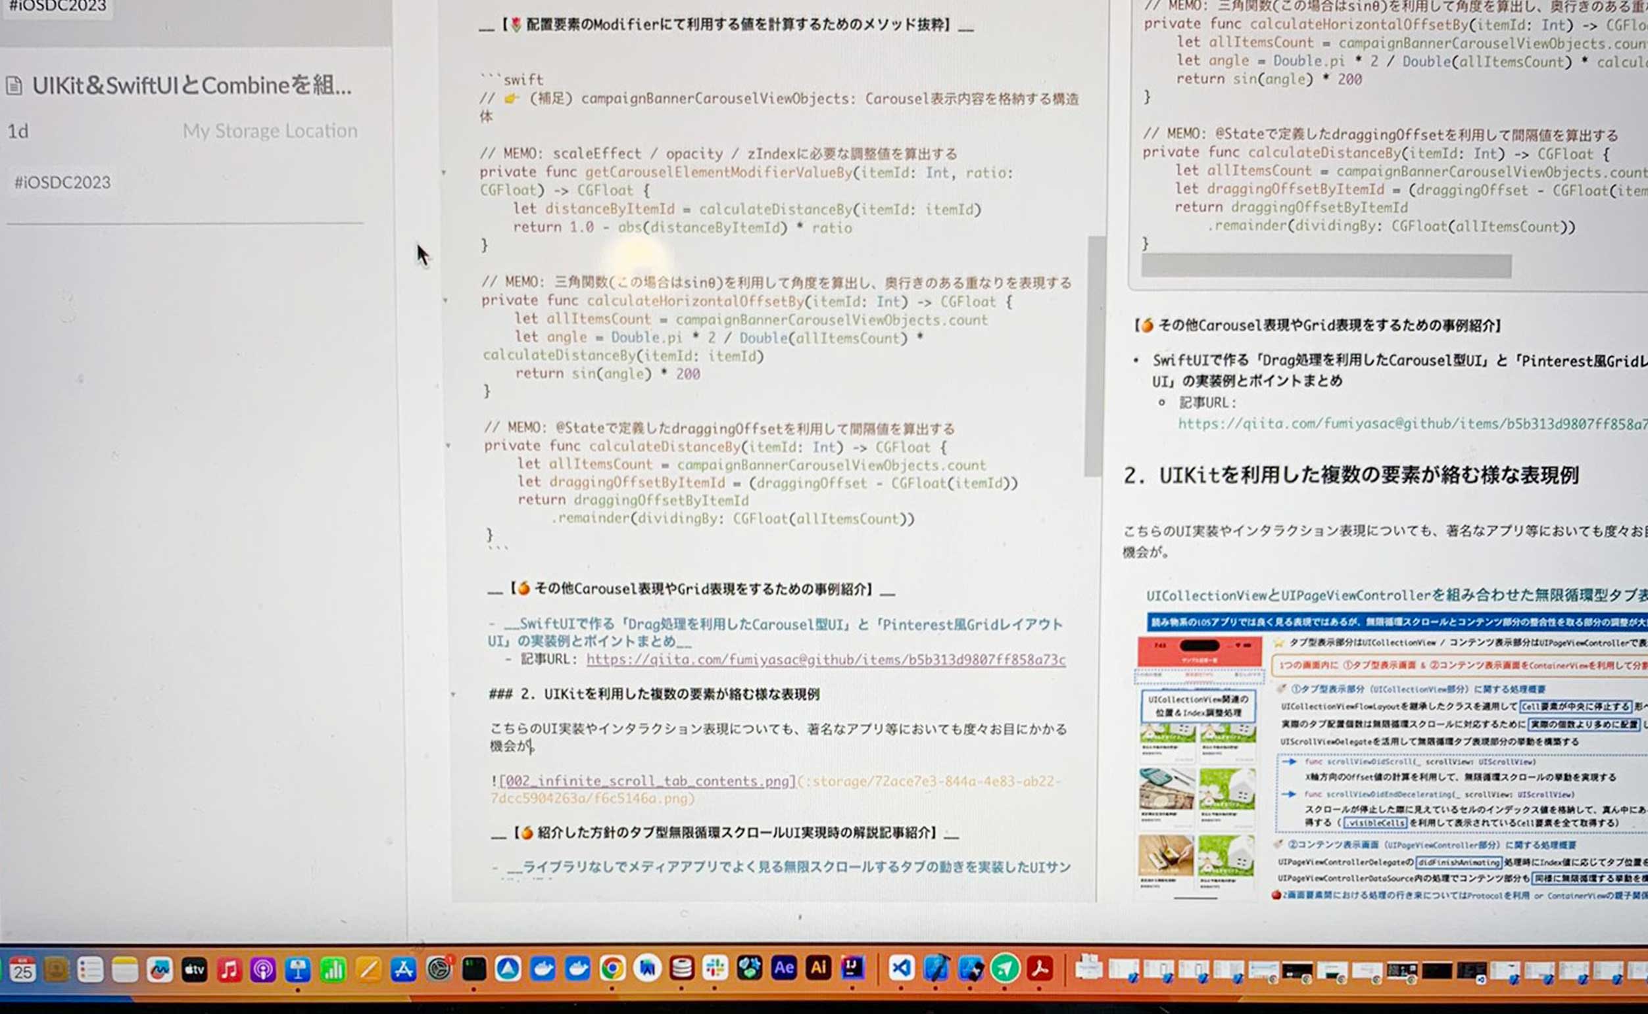Open Terminal from the Dock
The width and height of the screenshot is (1648, 1014).
473,969
